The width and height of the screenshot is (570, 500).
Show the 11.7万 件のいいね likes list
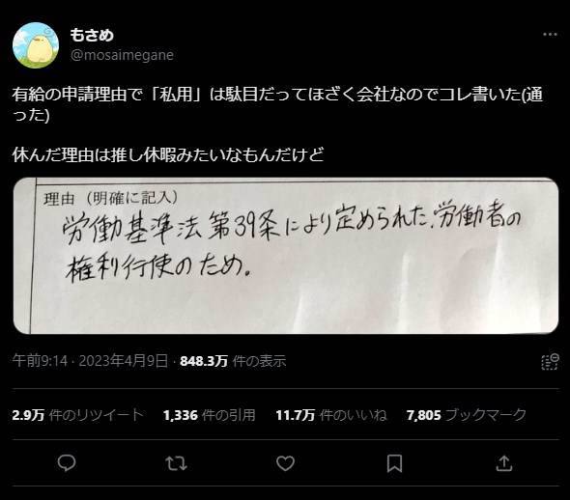coord(331,415)
